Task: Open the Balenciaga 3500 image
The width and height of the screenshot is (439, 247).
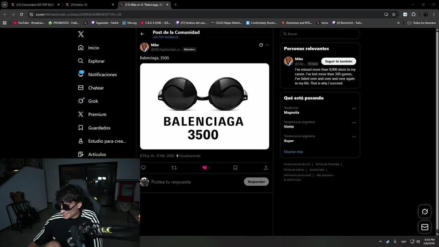Action: pos(204,106)
